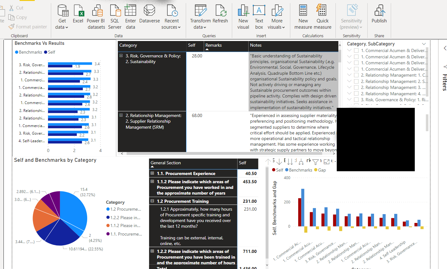
Task: Check 2. Relationship Management: 4. slicer box
Action: 356,94
